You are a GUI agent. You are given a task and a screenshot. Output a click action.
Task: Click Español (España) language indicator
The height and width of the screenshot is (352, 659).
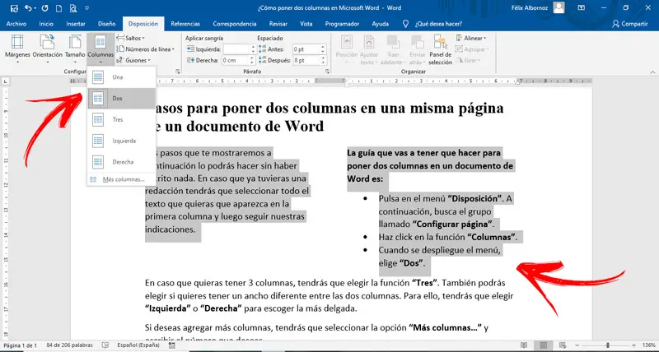[138, 345]
